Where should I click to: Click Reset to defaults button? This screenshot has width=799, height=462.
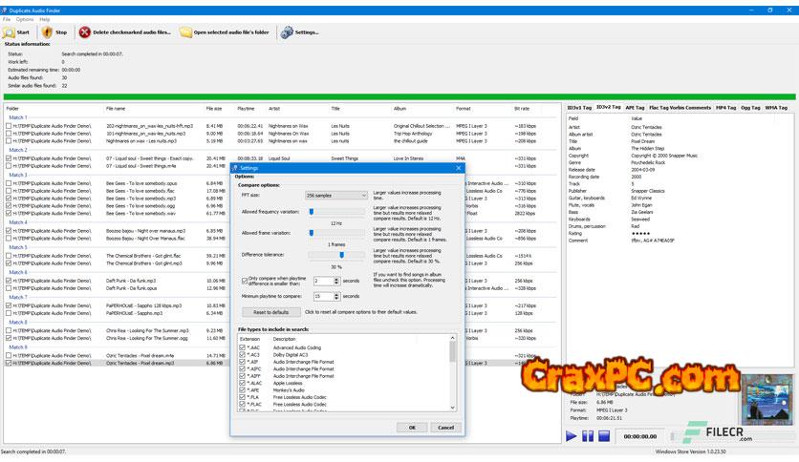point(270,312)
